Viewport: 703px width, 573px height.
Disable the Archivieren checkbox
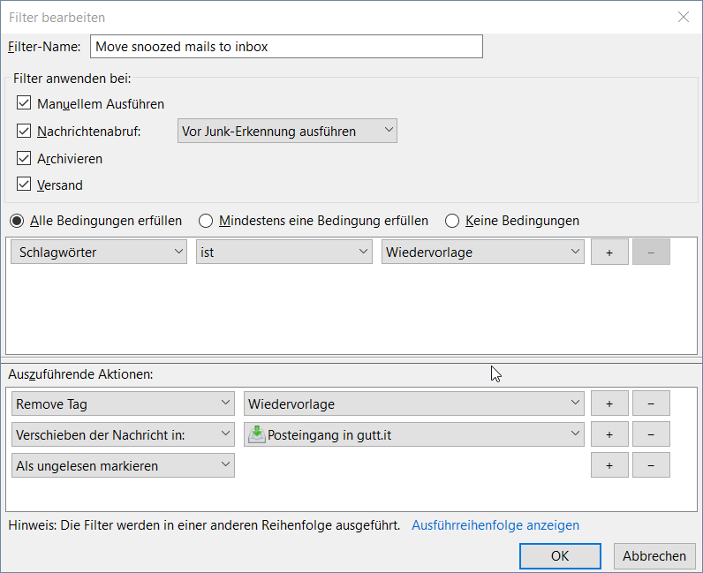click(x=24, y=159)
